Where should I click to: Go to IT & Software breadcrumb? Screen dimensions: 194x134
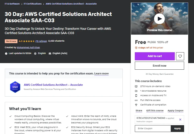tap(12, 4)
